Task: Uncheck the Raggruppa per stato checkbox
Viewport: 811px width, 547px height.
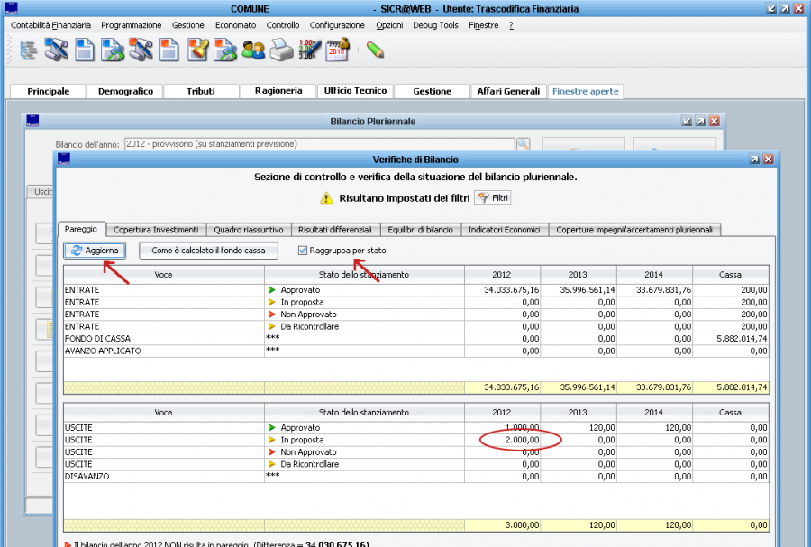Action: 303,251
